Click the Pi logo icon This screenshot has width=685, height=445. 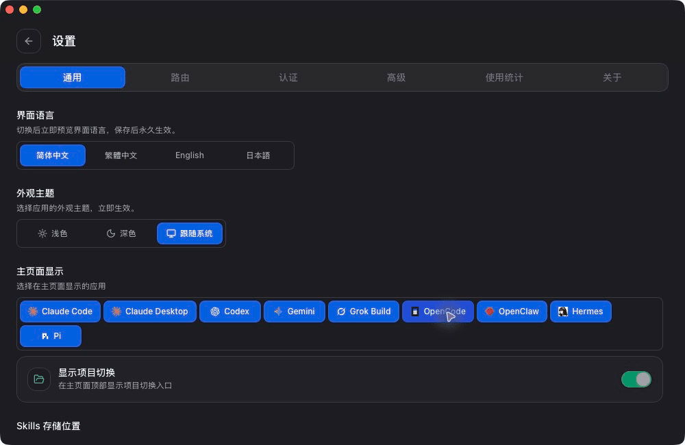45,336
